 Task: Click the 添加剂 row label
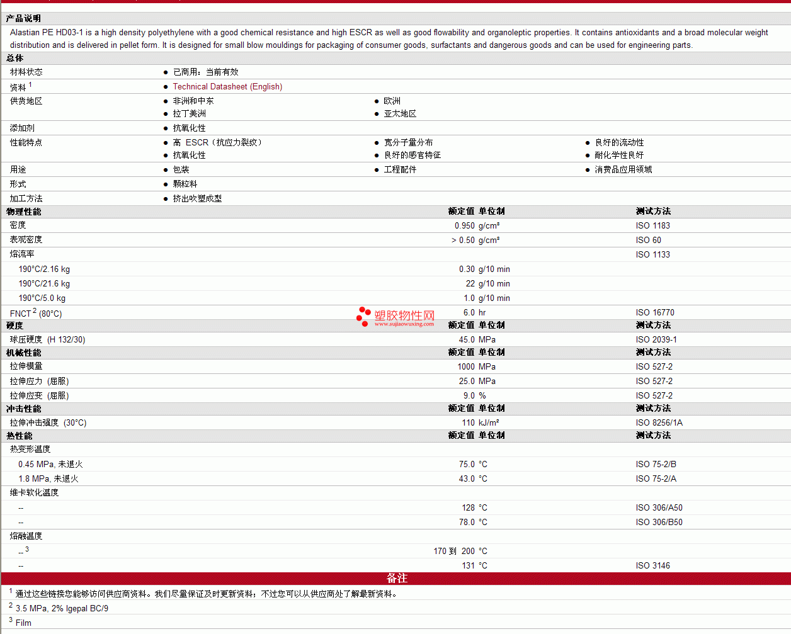tap(23, 128)
